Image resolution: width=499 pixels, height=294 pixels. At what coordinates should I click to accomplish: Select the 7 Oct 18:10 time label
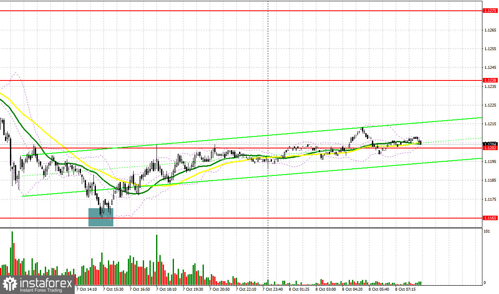pos(166,289)
